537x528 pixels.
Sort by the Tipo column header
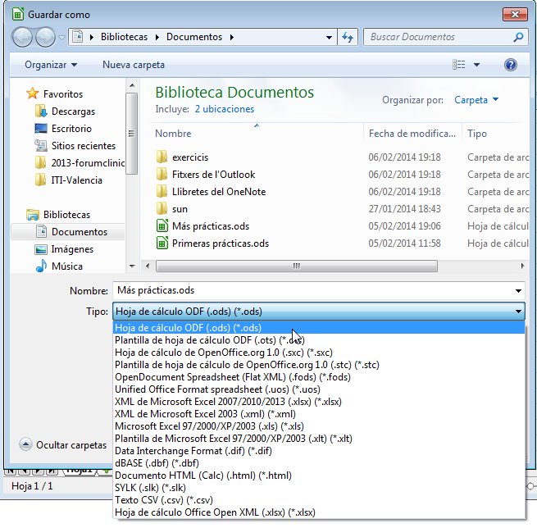476,133
